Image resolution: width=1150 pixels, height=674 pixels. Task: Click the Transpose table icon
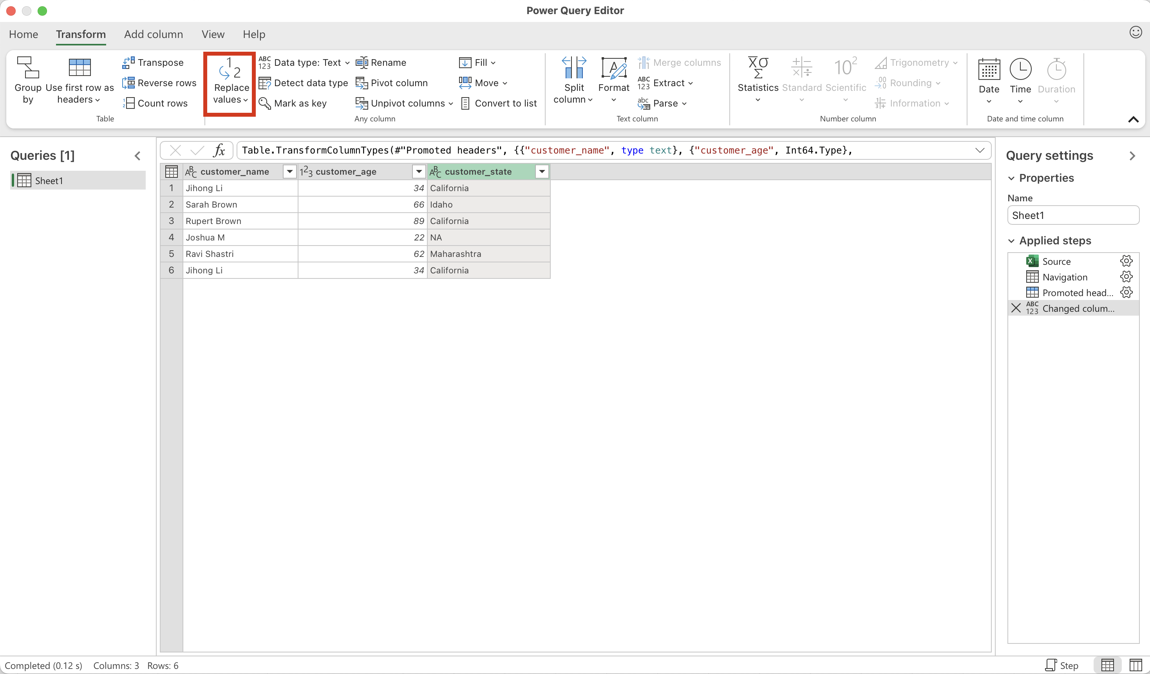click(128, 63)
